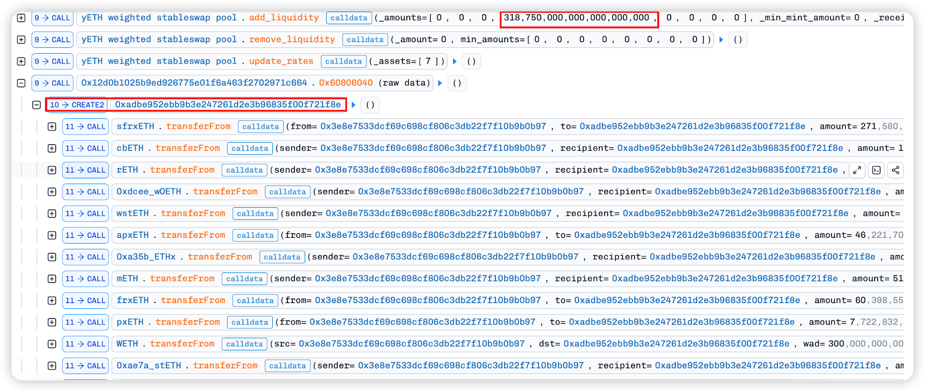Screen dimensions: 925x392
Task: Collapse the 10 → CREATE2 tree node
Action: 36,105
